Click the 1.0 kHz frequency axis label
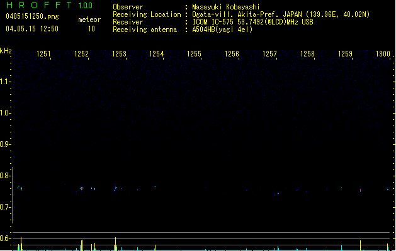Image resolution: width=396 pixels, height=251 pixels. pos(5,113)
